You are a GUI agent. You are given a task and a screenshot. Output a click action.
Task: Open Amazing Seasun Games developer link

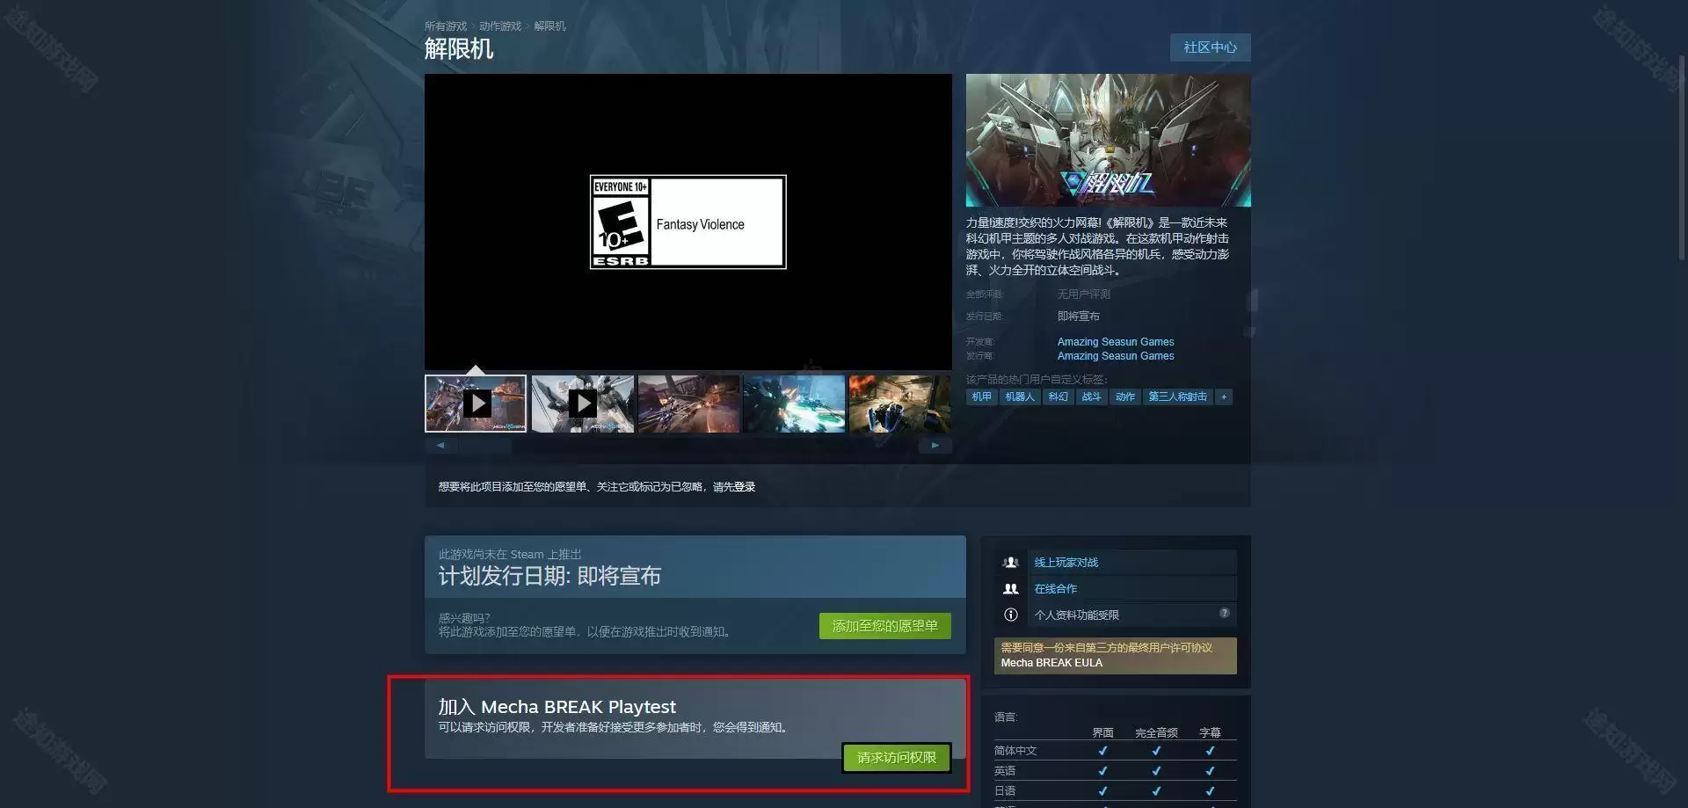click(x=1115, y=342)
